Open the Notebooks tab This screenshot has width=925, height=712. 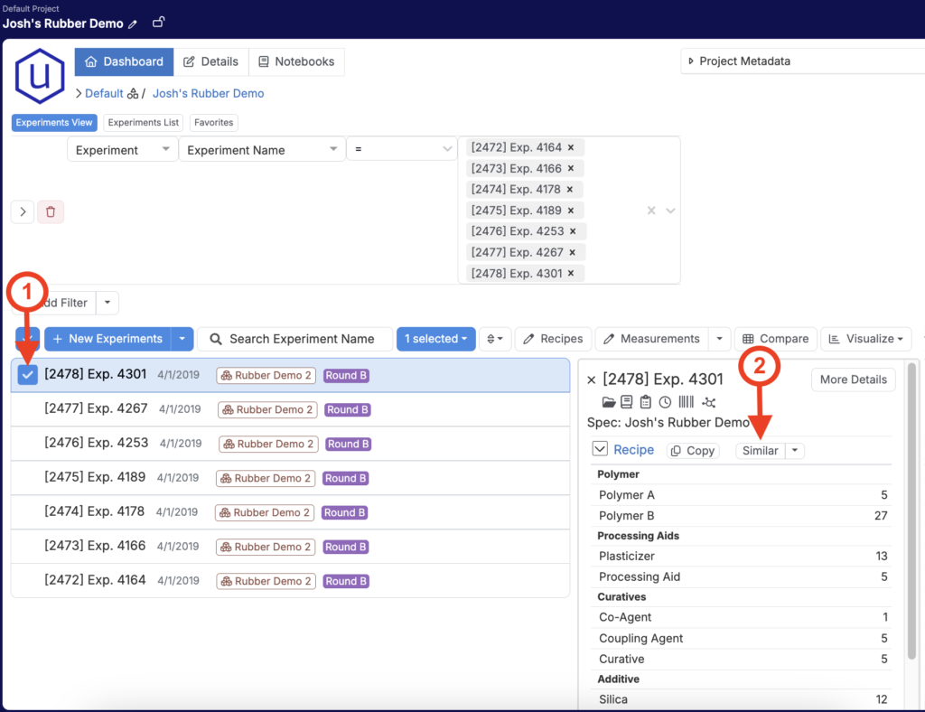tap(296, 62)
